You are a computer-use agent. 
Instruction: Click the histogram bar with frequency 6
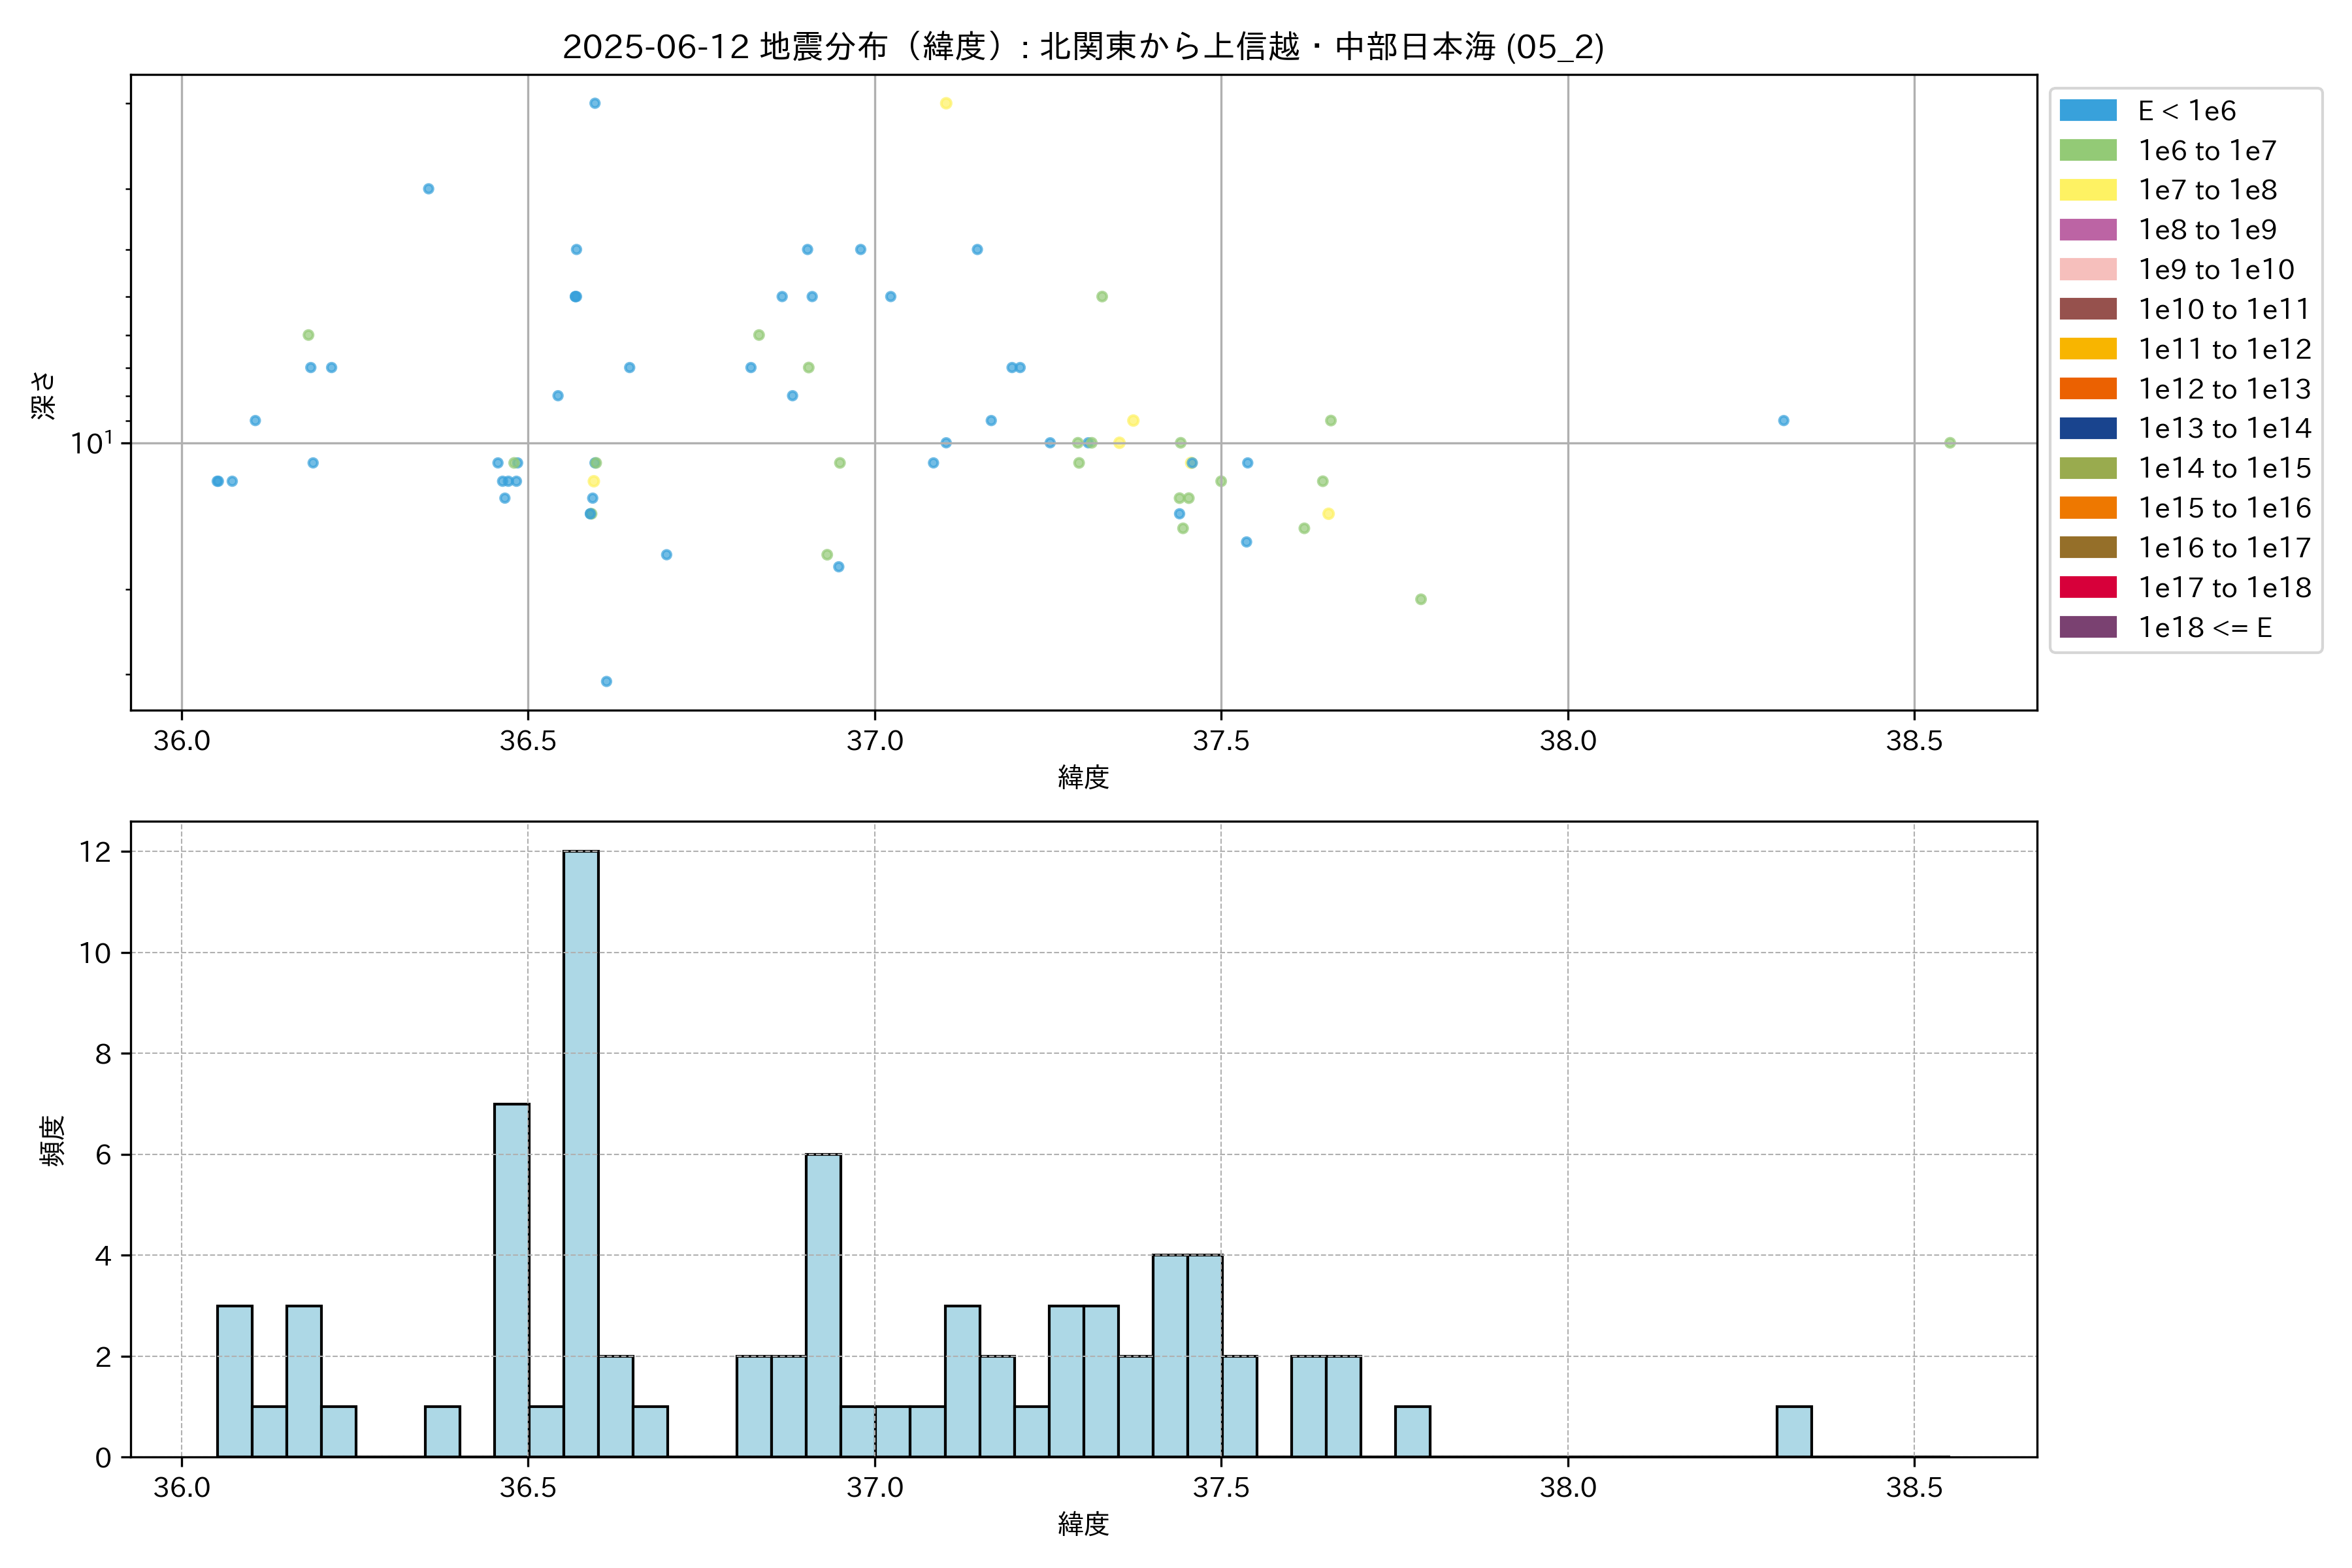coord(823,1305)
